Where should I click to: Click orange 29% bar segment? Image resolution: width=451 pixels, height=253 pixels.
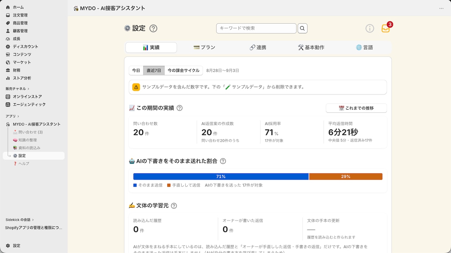pos(346,177)
